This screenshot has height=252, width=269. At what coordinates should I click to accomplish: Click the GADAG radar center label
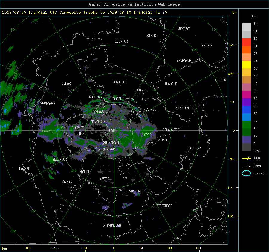(x=114, y=131)
